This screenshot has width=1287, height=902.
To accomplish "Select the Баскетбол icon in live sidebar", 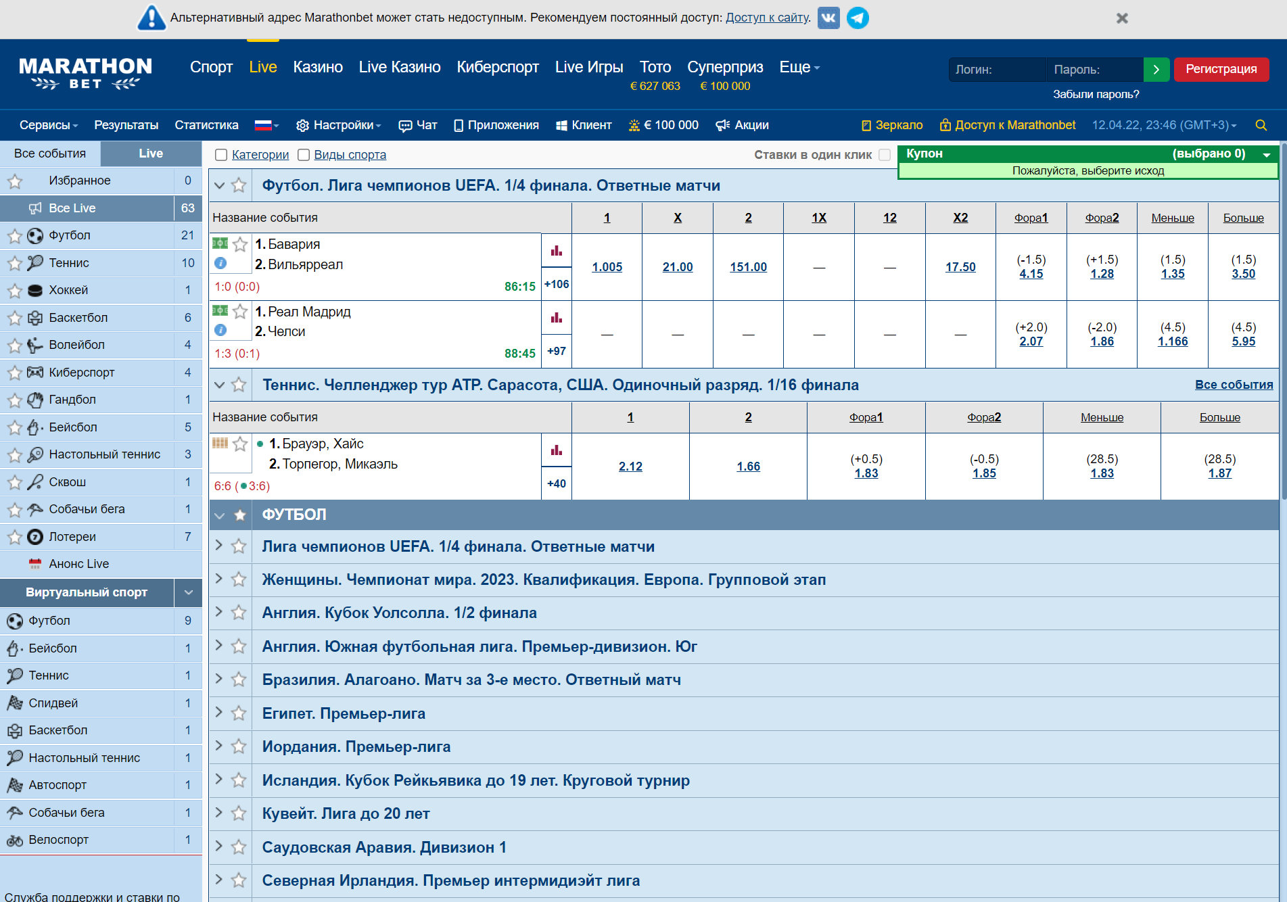I will (35, 318).
